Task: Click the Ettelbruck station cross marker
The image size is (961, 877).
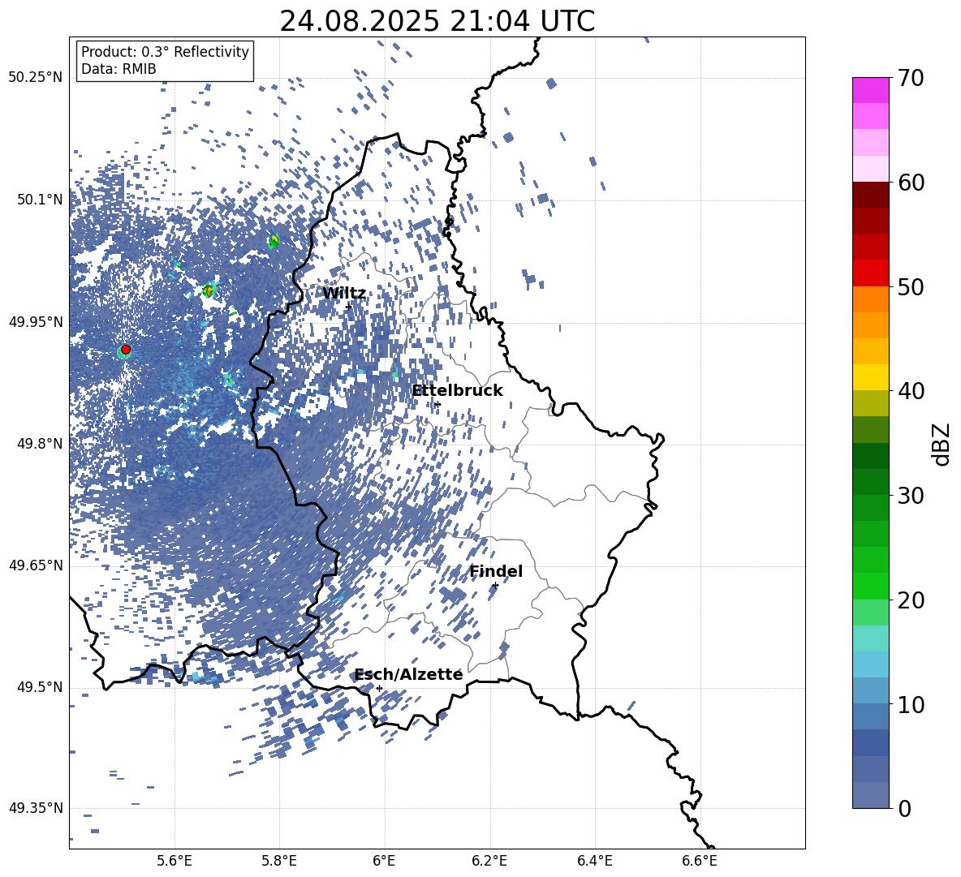Action: [x=437, y=404]
